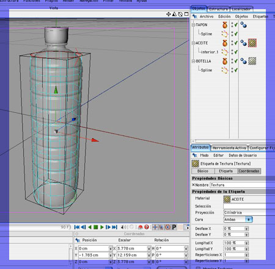
Task: Show the Básico properties section
Action: tap(203, 171)
